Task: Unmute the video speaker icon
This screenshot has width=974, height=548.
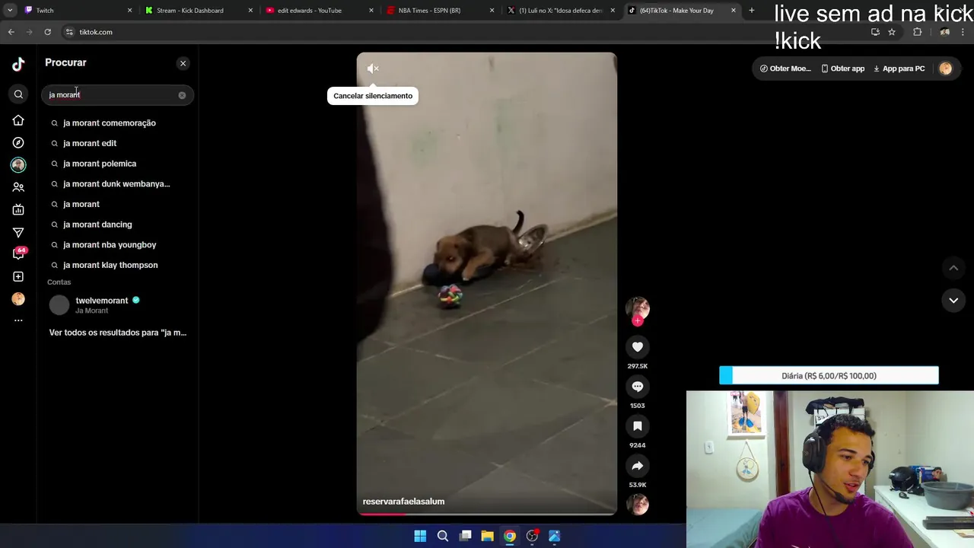Action: tap(373, 68)
